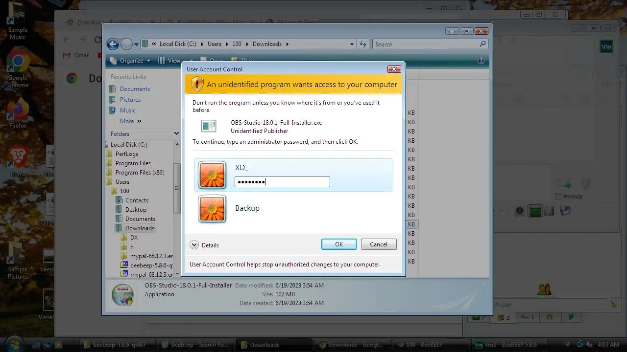Viewport: 627px width, 352px height.
Task: Click the Gmail bookmark in Chrome window
Action: tap(76, 55)
